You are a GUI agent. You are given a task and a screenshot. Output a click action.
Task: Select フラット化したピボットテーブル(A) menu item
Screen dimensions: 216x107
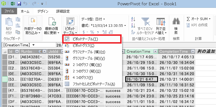click(x=92, y=84)
